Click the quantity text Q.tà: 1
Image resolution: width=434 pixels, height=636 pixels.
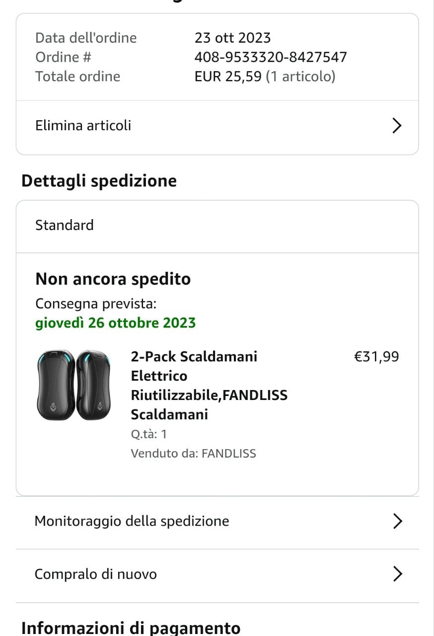[149, 434]
